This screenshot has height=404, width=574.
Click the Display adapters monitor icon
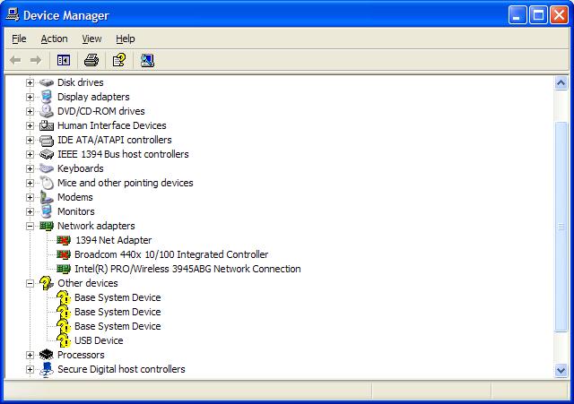point(47,97)
